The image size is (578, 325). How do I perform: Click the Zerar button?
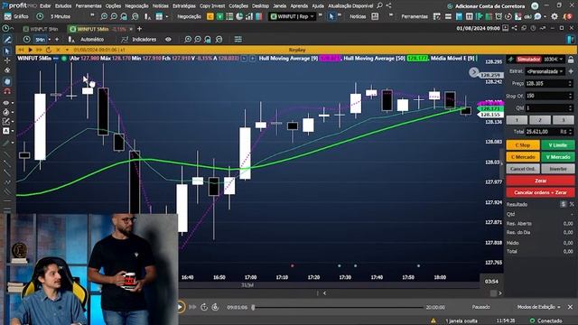click(x=540, y=181)
